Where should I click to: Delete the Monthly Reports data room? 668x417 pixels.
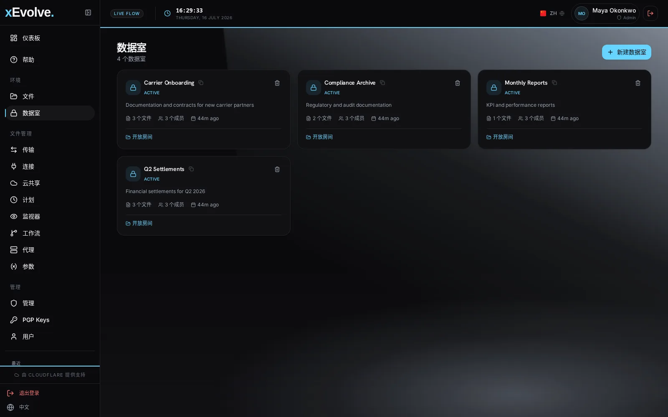pos(638,83)
